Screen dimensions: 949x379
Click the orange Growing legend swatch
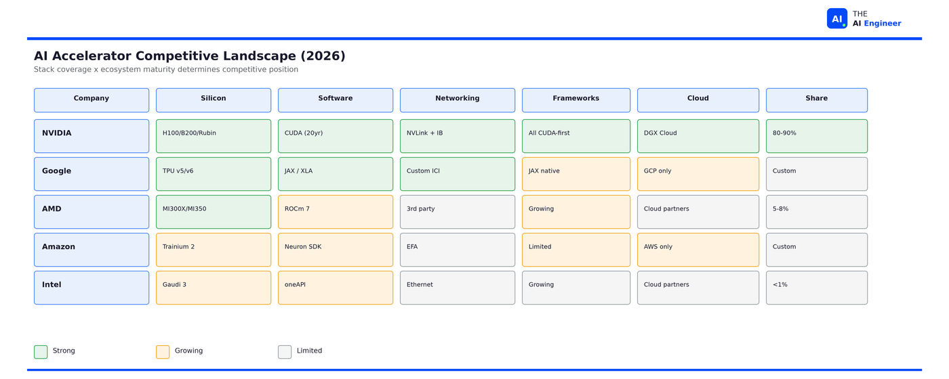(x=163, y=352)
